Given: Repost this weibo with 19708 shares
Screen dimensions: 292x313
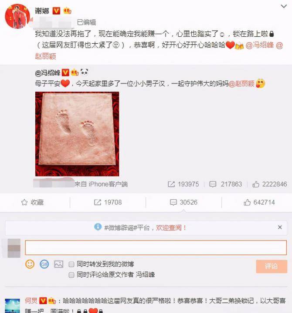Looking at the screenshot, I should click(x=108, y=202).
